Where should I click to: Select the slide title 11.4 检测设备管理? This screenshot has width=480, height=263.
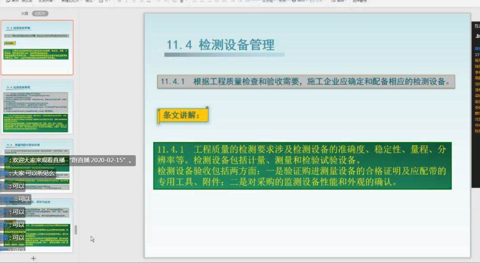click(x=220, y=45)
